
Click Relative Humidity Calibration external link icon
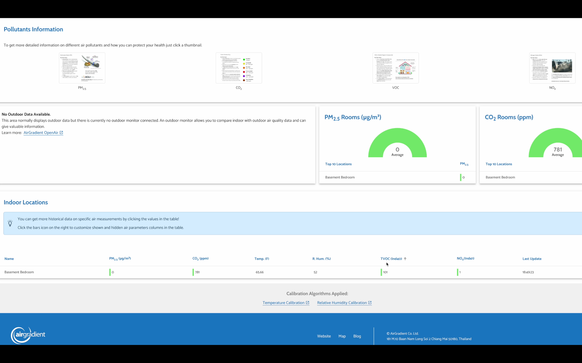pos(370,303)
